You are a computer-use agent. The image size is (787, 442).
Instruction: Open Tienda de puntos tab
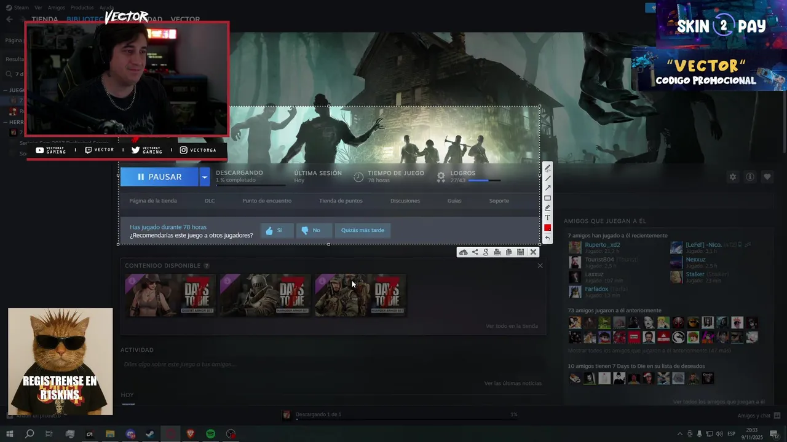pyautogui.click(x=341, y=201)
